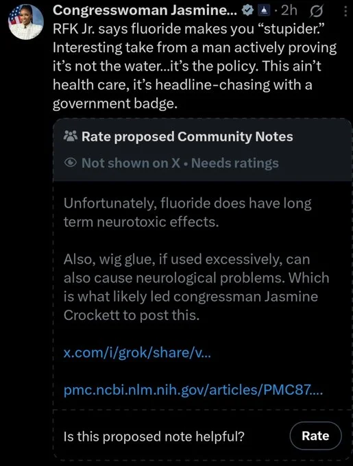This screenshot has width=353, height=466.
Task: Click the wig glue note paragraph
Action: click(197, 287)
